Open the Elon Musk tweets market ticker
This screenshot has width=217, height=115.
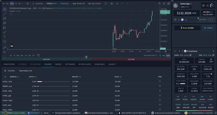[x=99, y=113]
